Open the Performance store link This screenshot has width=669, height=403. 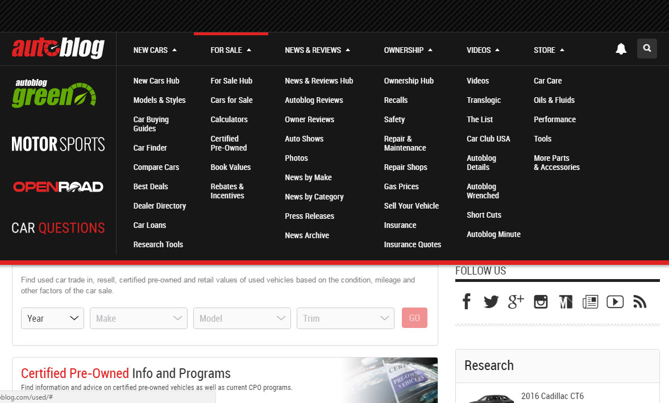pyautogui.click(x=554, y=119)
